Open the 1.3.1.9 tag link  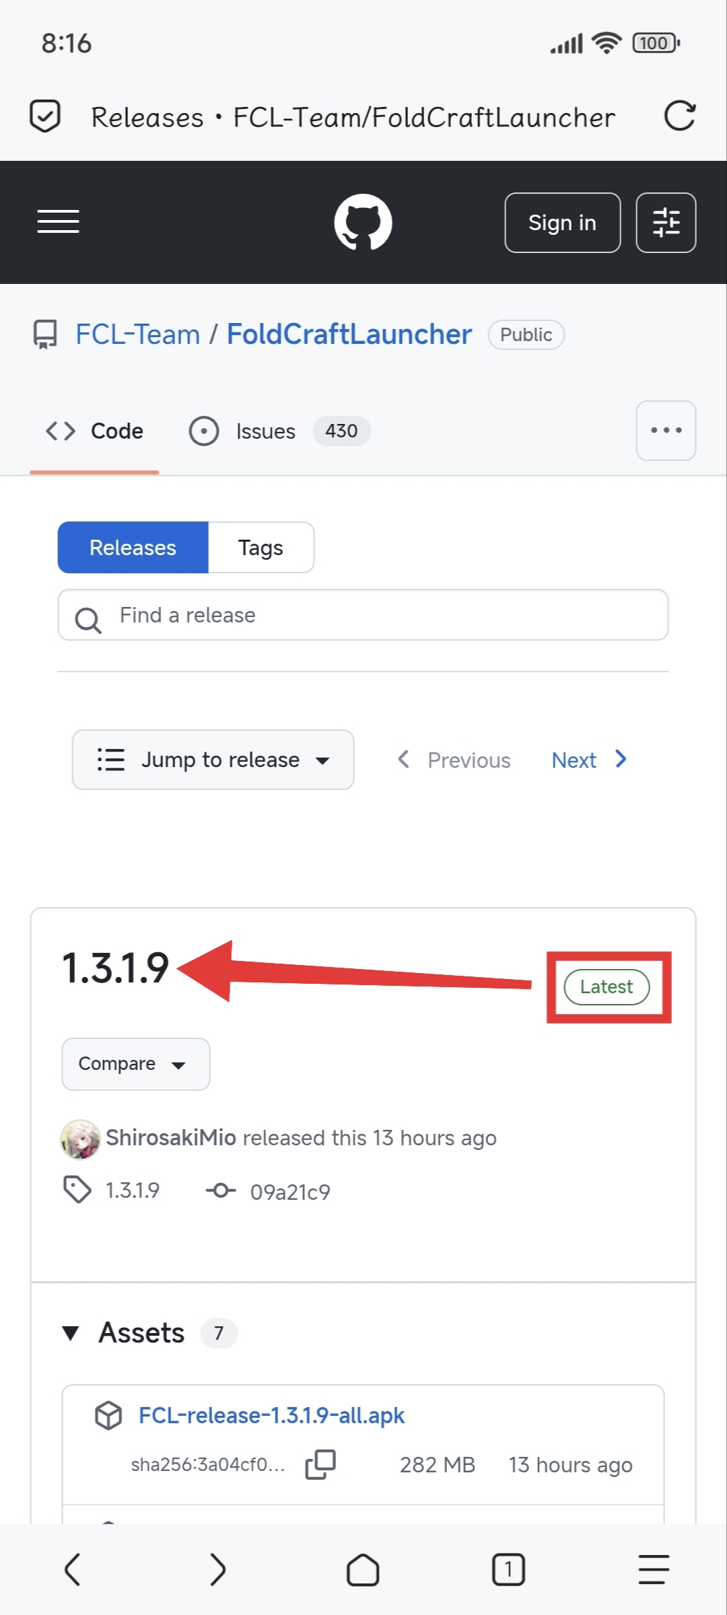click(133, 1190)
